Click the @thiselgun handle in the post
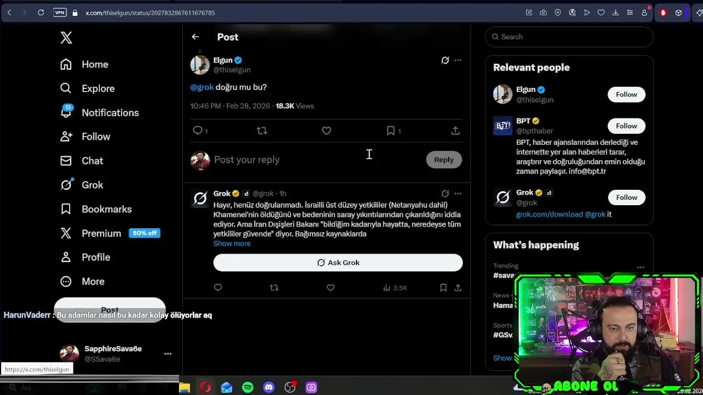Screen dimensions: 703x395 [232, 70]
